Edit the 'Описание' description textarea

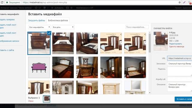180,87
